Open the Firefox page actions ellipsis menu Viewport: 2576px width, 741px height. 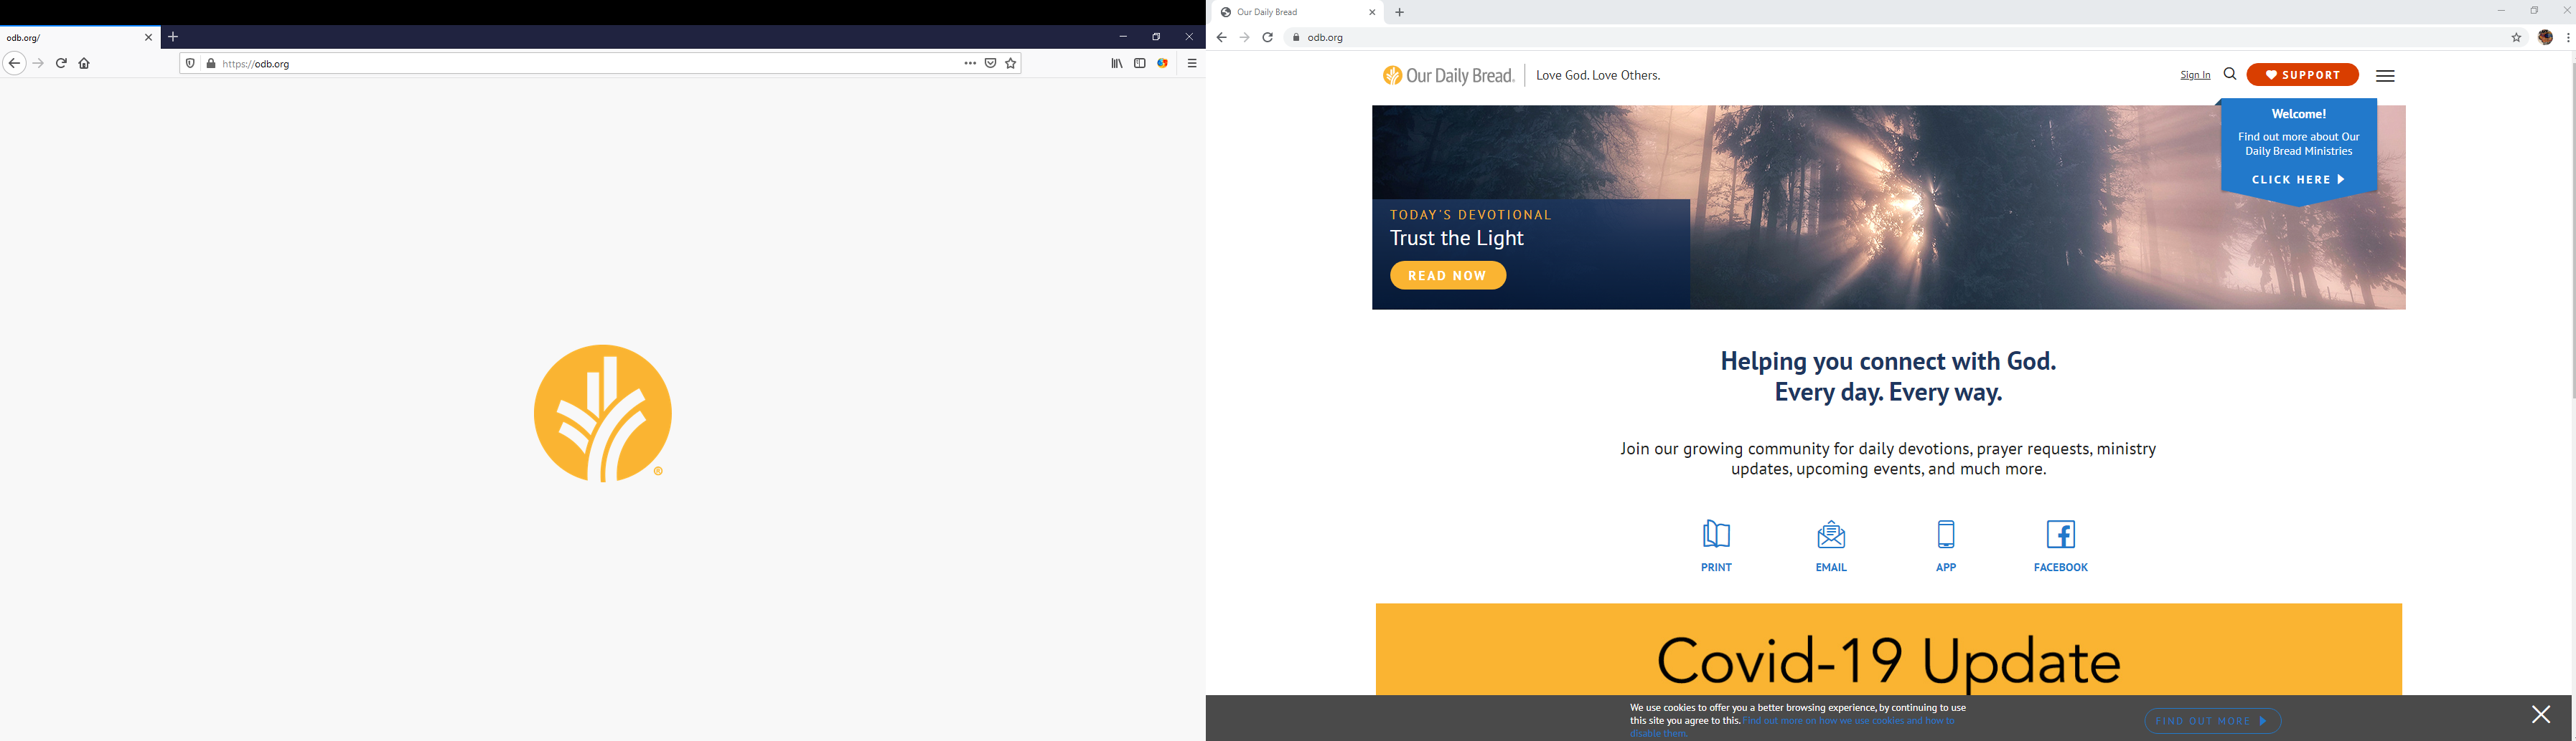click(x=969, y=62)
